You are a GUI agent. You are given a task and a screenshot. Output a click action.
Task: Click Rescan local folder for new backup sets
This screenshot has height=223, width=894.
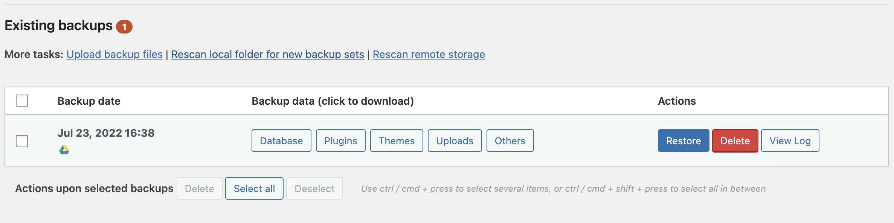[268, 54]
